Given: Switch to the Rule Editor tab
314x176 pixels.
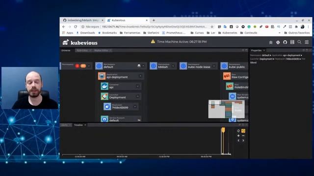Looking at the screenshot, I should [x=82, y=50].
